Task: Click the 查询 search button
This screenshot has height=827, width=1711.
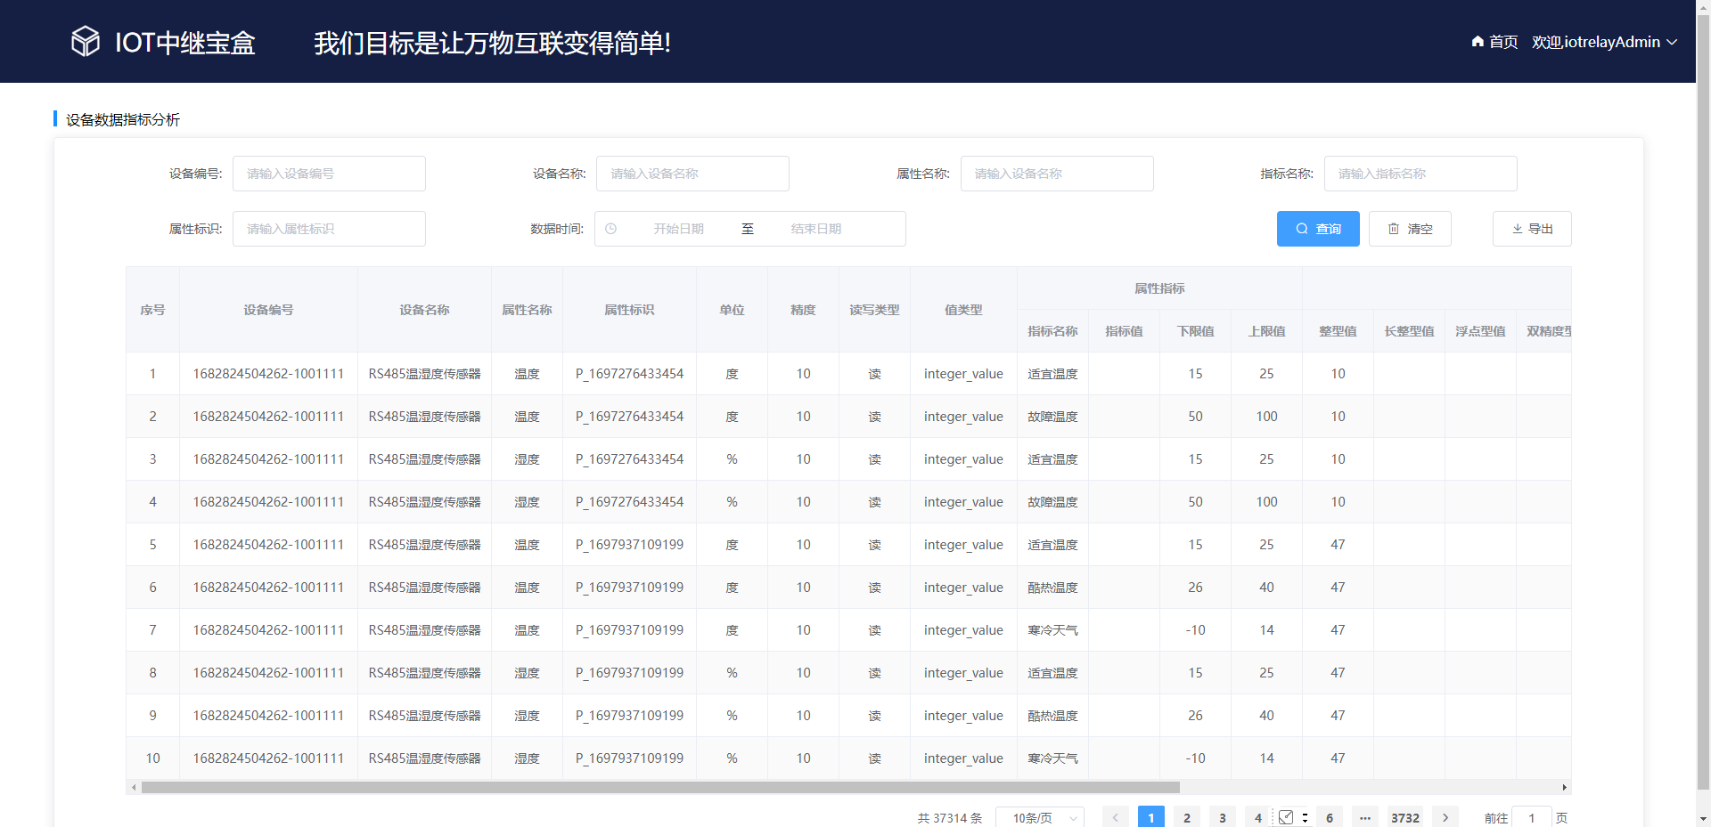Action: [1318, 229]
